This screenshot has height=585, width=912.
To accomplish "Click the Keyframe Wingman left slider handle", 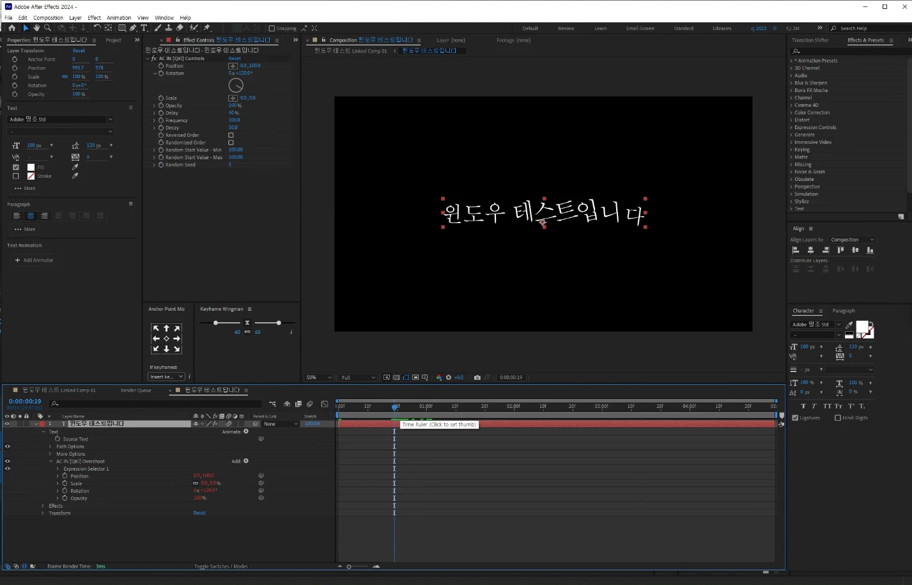I will tap(216, 323).
